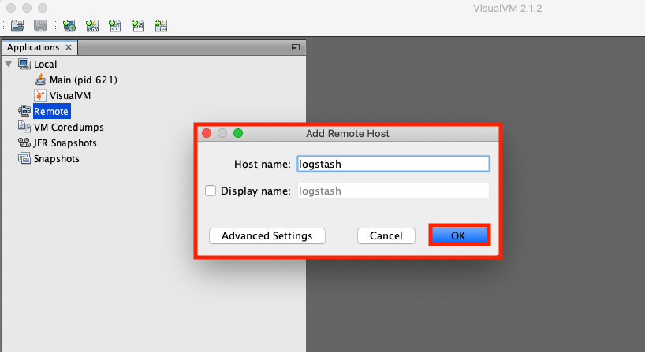Click the Display name text field

(393, 191)
